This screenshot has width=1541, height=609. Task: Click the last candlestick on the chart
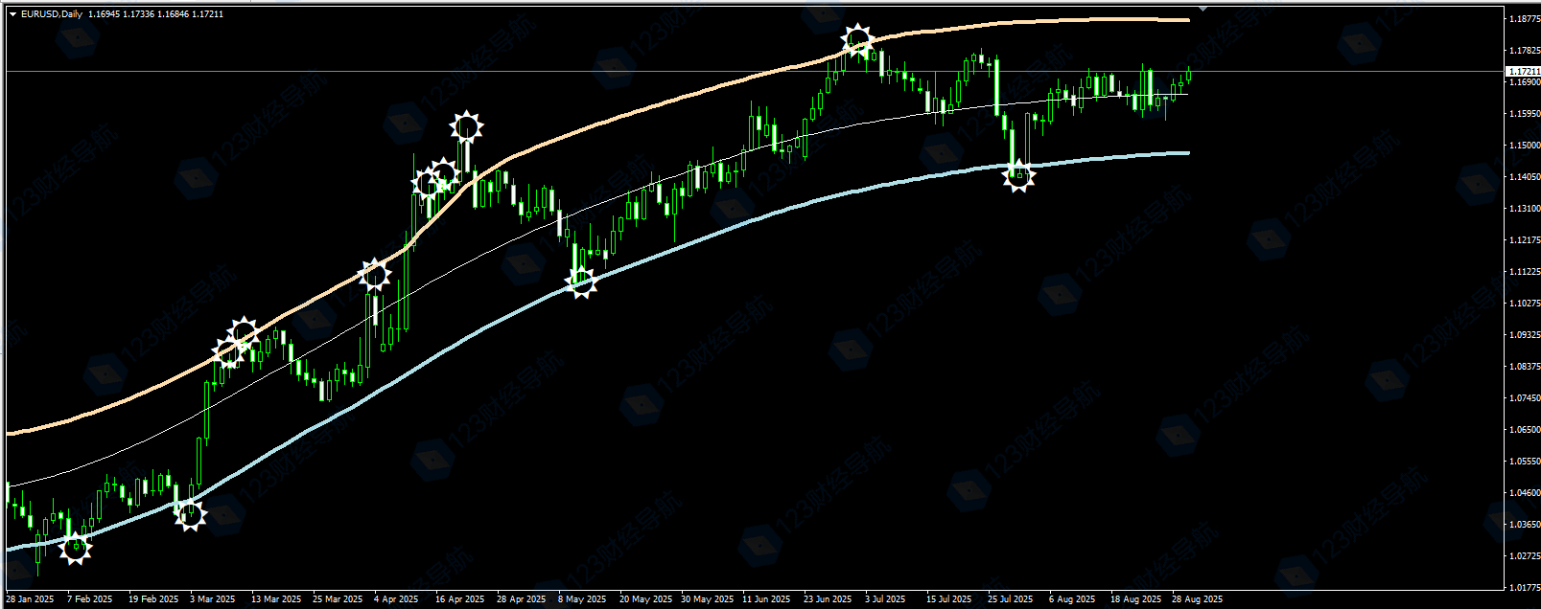pos(1188,75)
